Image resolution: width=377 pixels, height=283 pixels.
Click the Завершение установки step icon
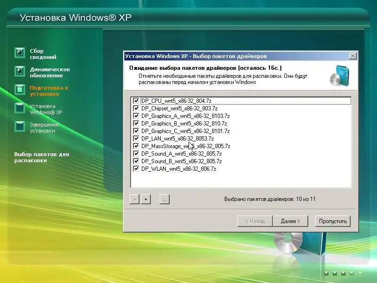tap(20, 126)
